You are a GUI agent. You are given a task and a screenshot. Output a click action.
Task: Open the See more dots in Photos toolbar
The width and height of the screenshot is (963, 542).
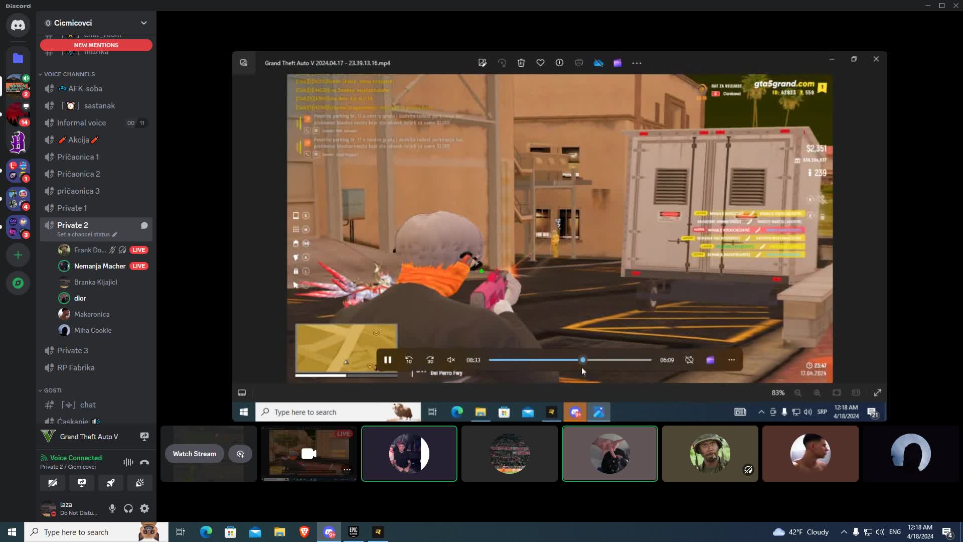636,63
